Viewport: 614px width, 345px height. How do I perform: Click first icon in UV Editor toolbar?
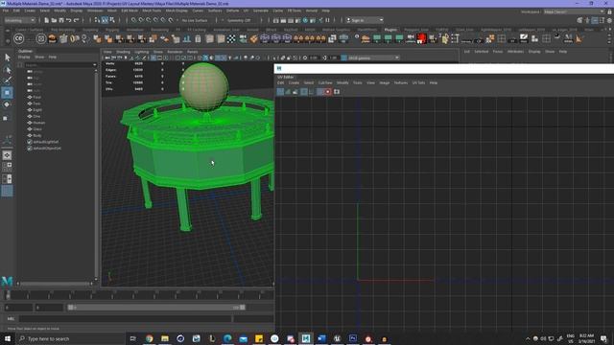[x=280, y=92]
